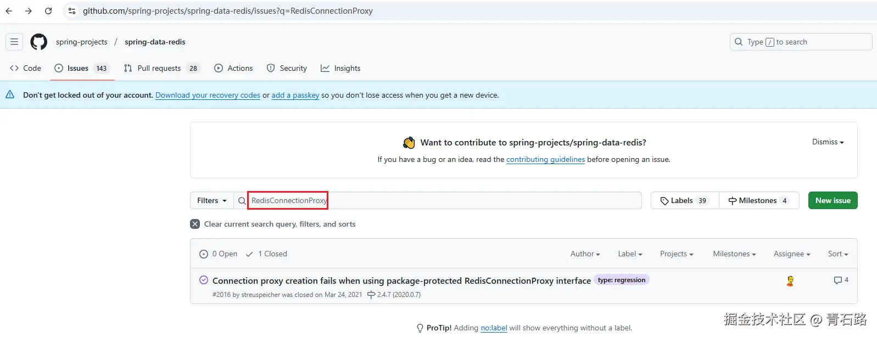The image size is (877, 337).
Task: Expand the Label filter dropdown
Action: click(x=630, y=254)
